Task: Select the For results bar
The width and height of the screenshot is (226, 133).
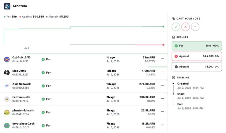Action: (197, 46)
